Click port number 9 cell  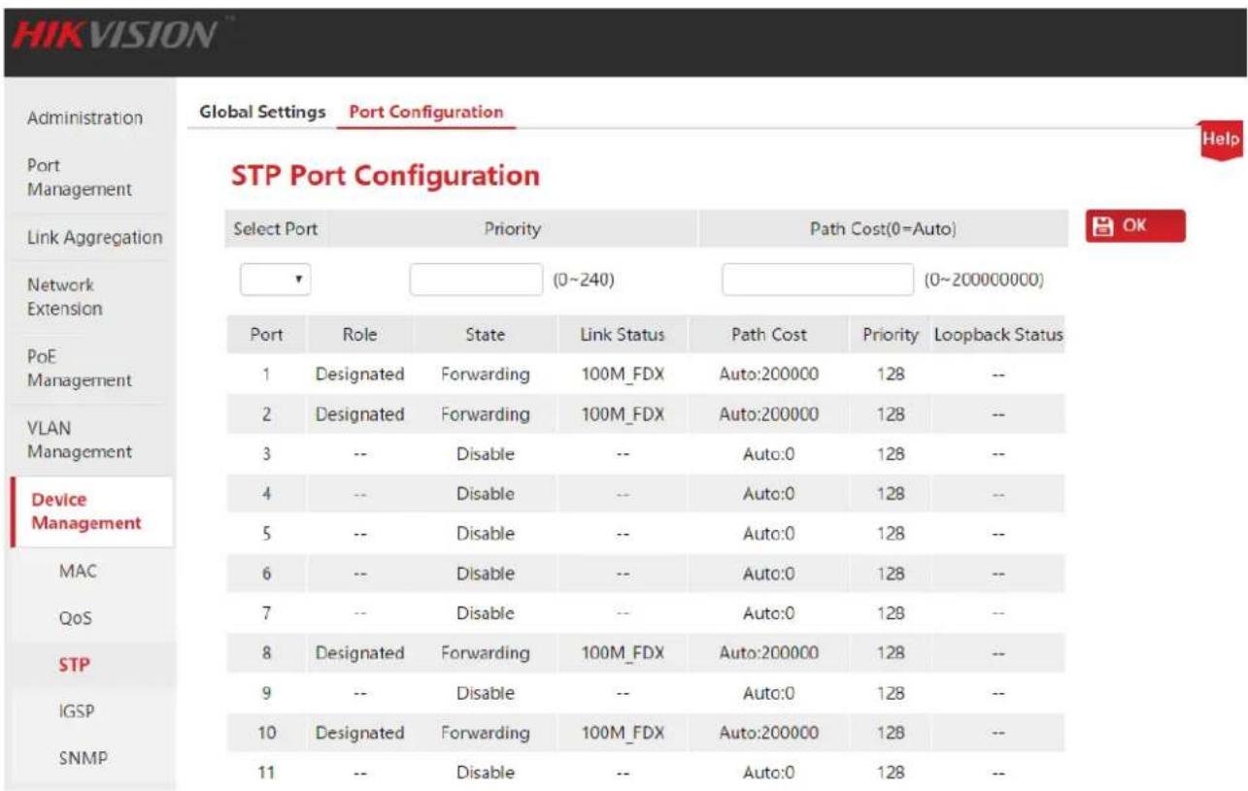[x=266, y=693]
